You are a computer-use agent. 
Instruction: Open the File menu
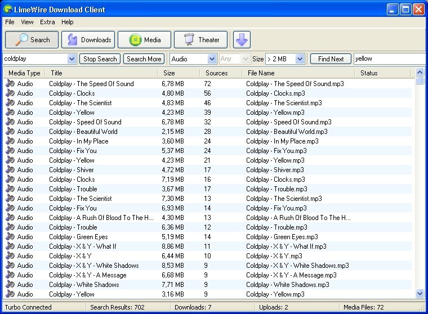[x=10, y=22]
